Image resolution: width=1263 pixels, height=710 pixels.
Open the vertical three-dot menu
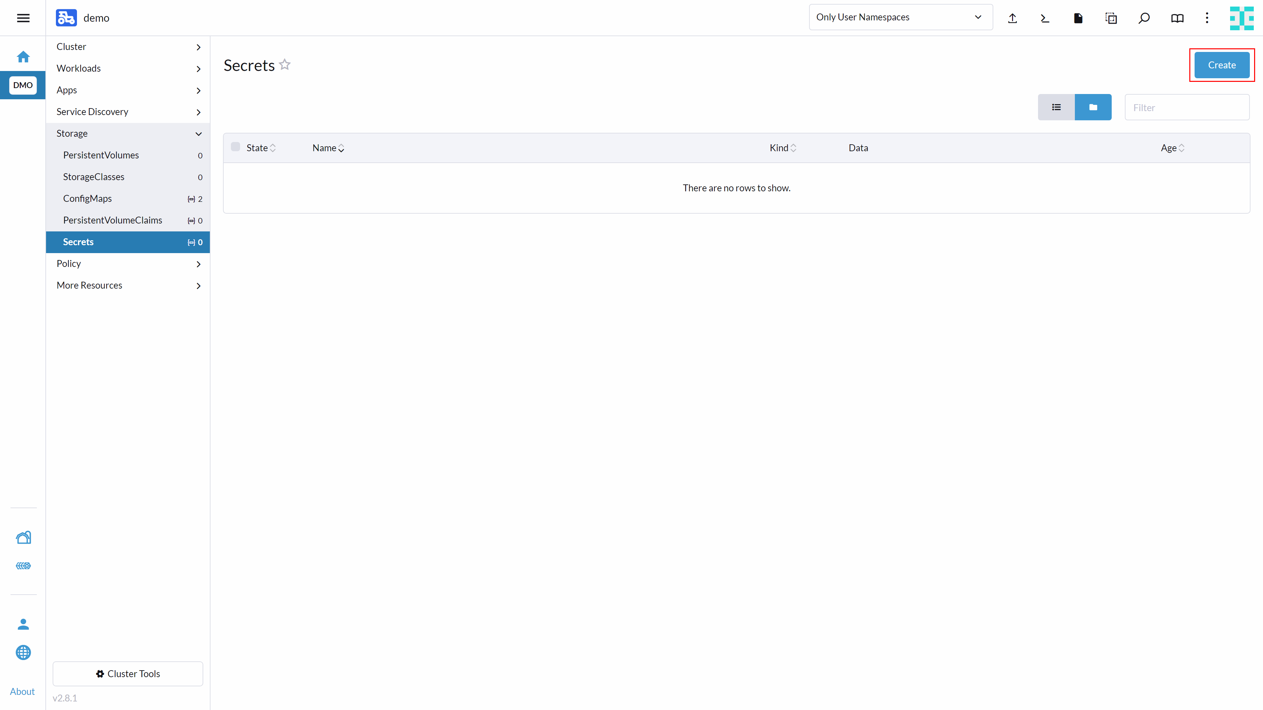coord(1207,18)
